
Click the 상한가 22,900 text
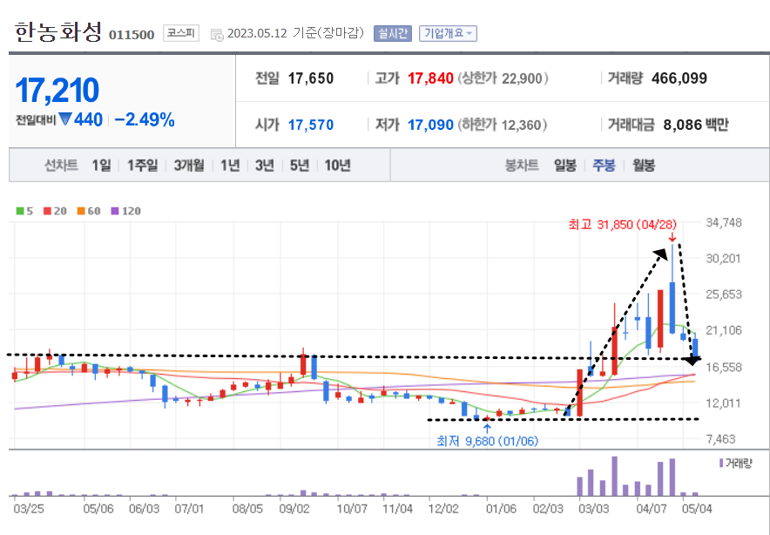point(503,78)
